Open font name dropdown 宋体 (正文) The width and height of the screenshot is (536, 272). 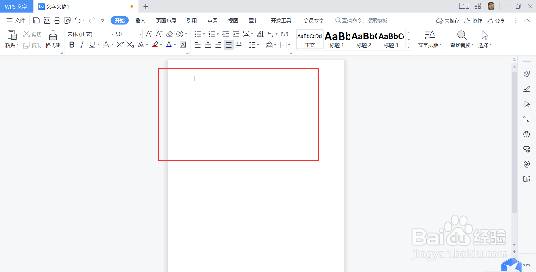113,34
